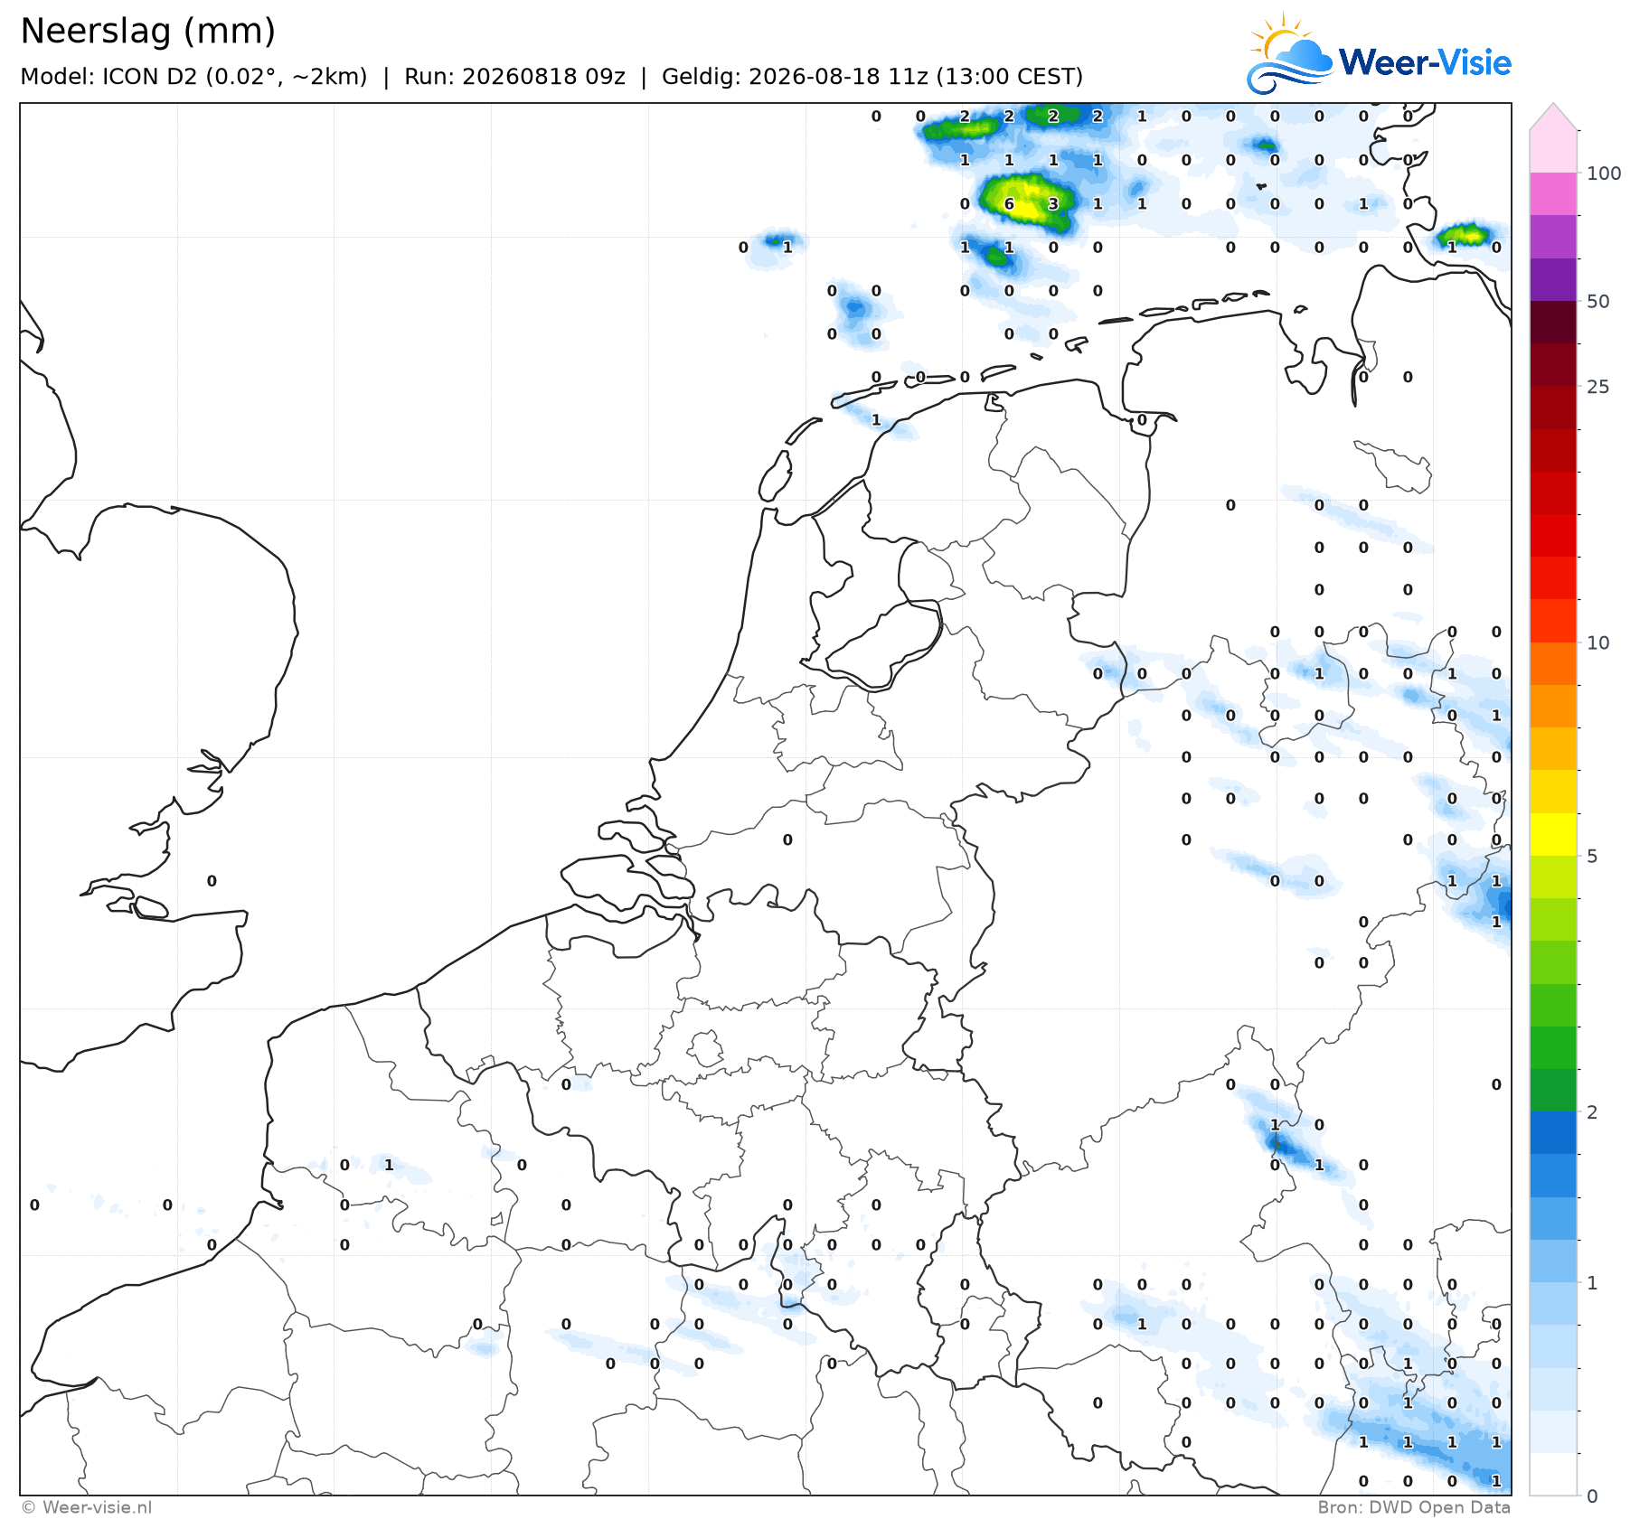Click the 100 label on the color scale
The image size is (1649, 1519).
coord(1604,173)
